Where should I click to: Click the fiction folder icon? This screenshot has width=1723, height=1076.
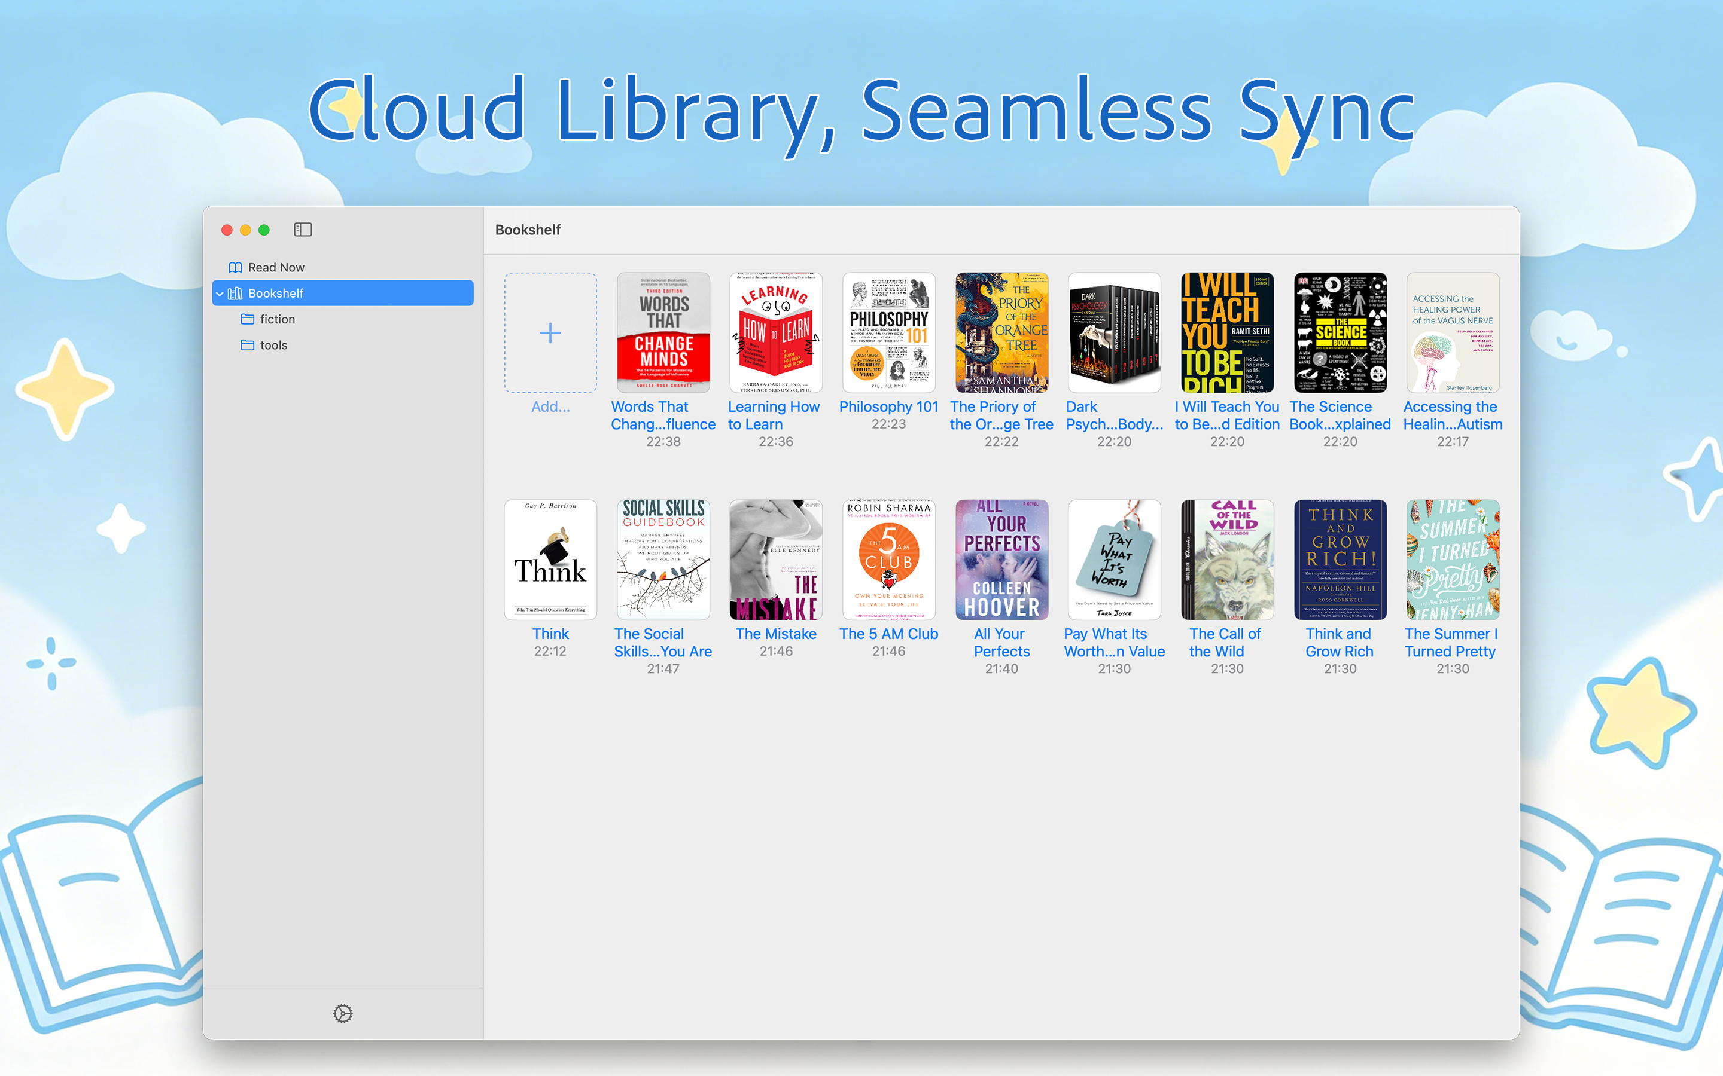pyautogui.click(x=248, y=319)
